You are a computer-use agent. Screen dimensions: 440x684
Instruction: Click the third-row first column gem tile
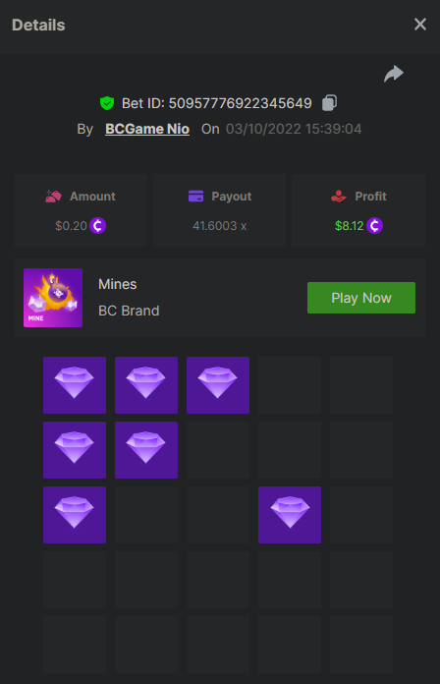coord(75,515)
